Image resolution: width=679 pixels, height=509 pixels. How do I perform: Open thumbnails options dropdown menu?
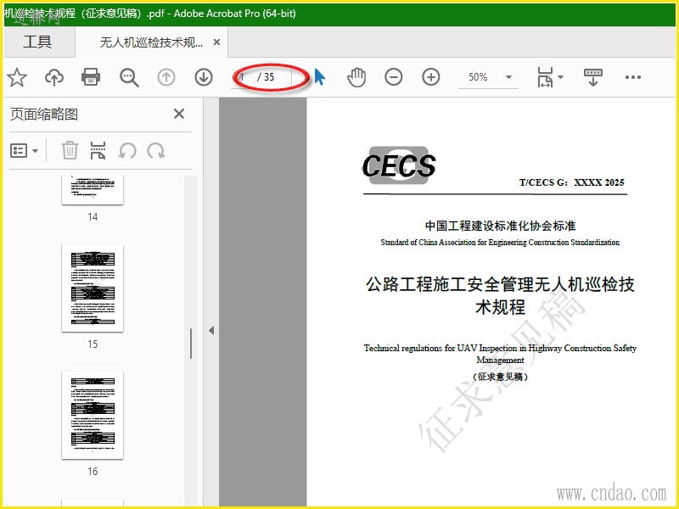click(24, 151)
